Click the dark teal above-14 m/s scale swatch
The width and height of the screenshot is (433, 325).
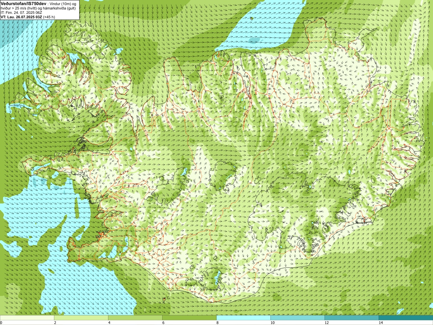(406, 318)
